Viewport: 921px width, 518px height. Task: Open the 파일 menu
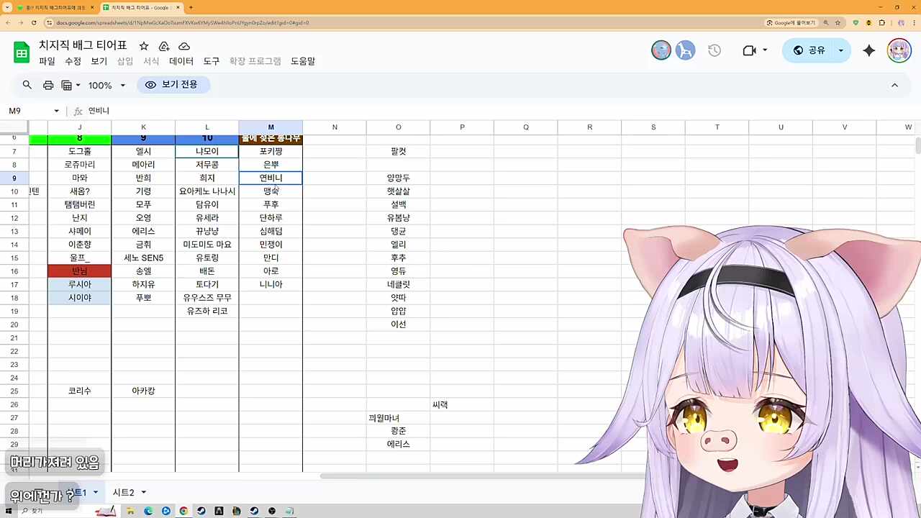pyautogui.click(x=46, y=61)
